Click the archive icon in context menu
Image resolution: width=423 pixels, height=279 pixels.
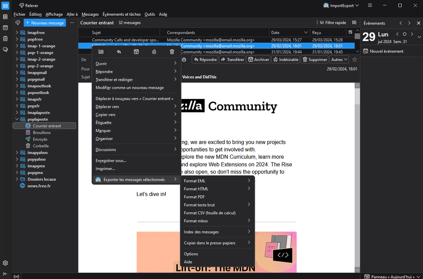tap(136, 52)
